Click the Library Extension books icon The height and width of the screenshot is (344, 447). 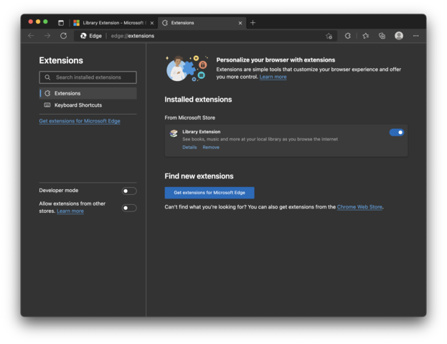tap(174, 133)
